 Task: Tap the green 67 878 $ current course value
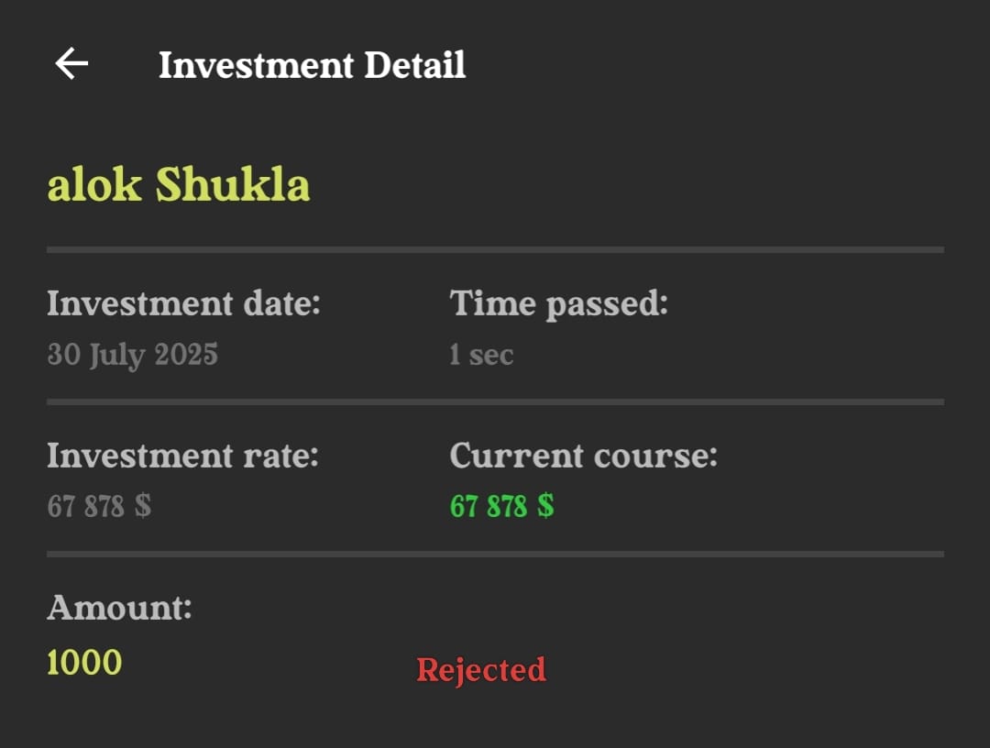click(501, 505)
